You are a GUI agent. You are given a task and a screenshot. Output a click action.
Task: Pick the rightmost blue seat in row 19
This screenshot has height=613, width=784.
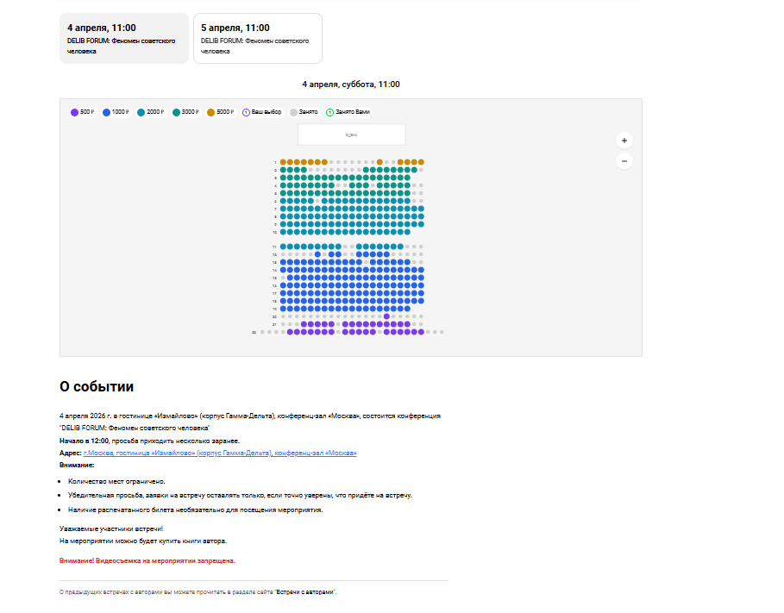(407, 309)
